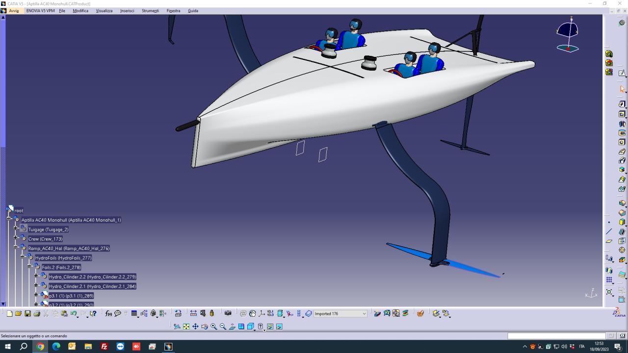628x353 pixels.
Task: Open Chrome from the Windows taskbar
Action: tap(40, 347)
